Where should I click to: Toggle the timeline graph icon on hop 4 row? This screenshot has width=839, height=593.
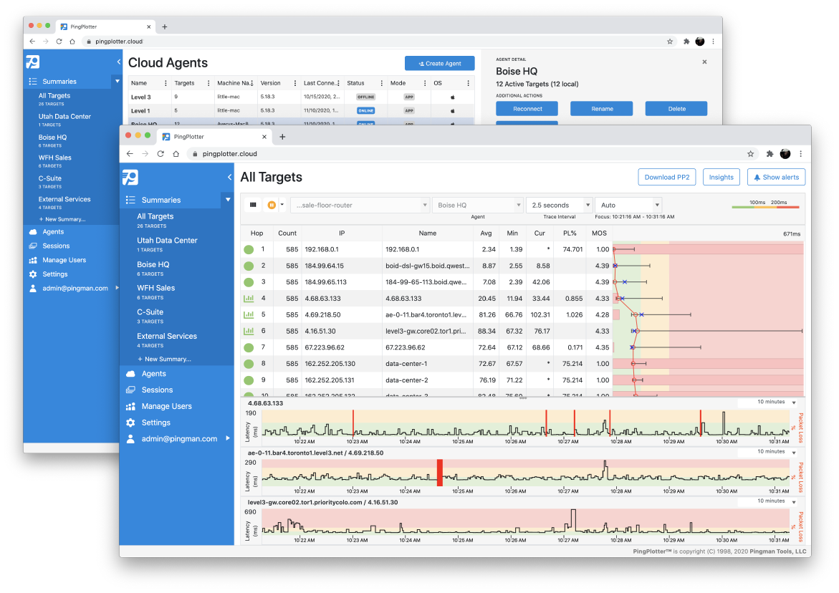(x=249, y=299)
